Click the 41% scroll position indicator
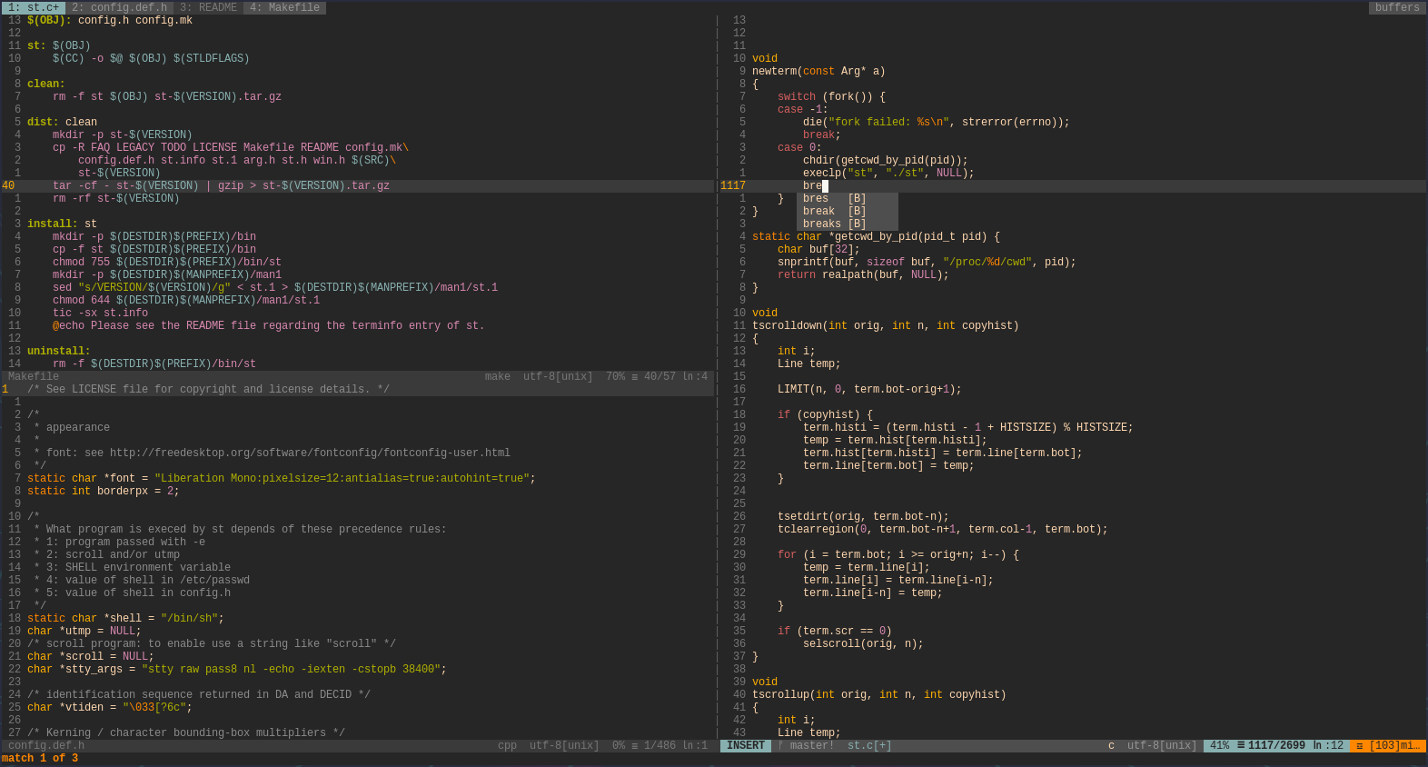Viewport: 1428px width, 767px height. (1219, 745)
